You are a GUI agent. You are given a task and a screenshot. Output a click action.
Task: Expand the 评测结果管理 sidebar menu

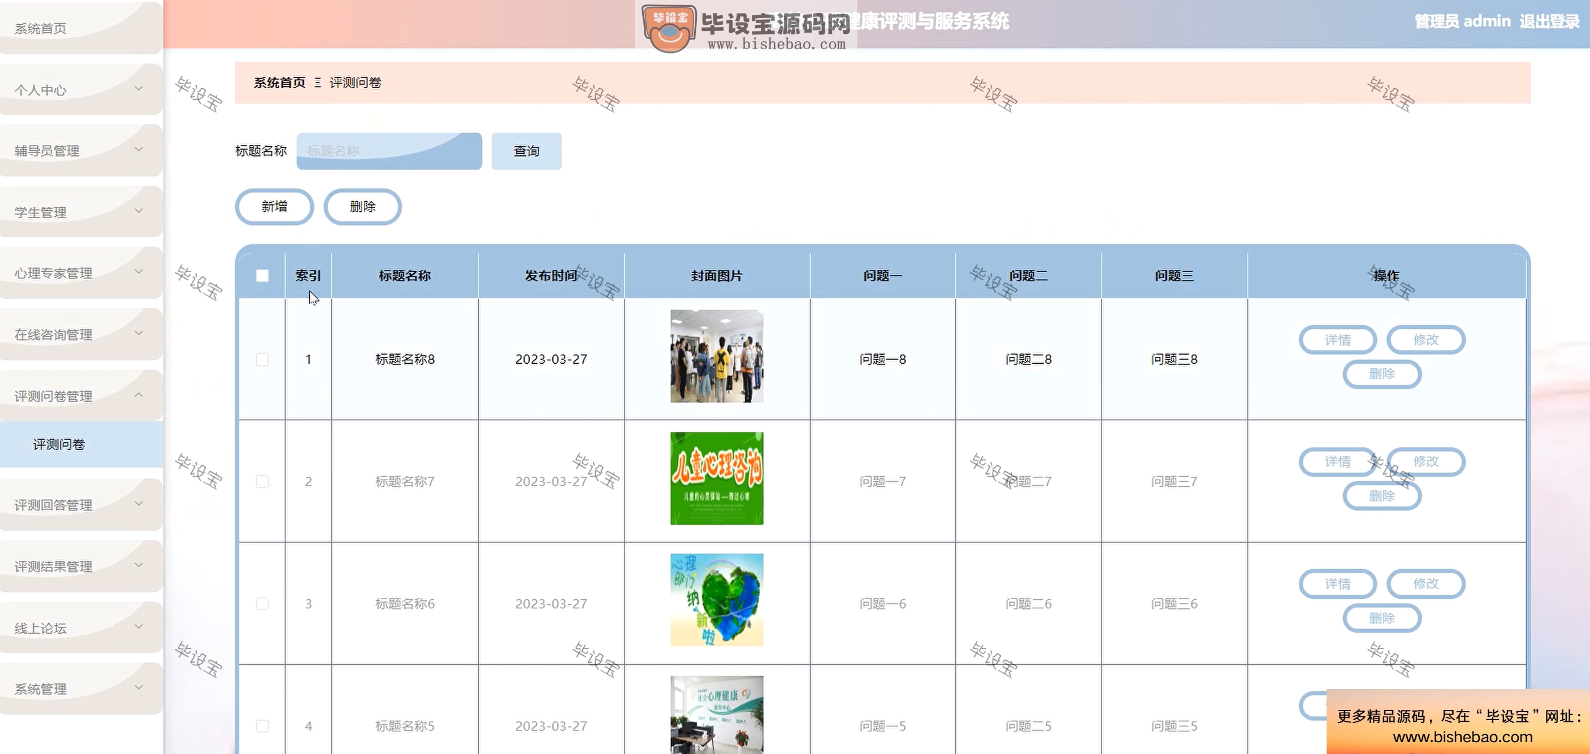pyautogui.click(x=81, y=566)
